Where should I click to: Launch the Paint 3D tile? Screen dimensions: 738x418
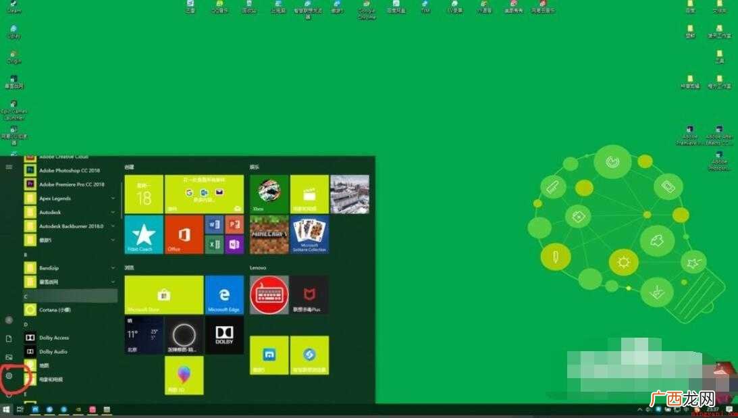(x=184, y=375)
